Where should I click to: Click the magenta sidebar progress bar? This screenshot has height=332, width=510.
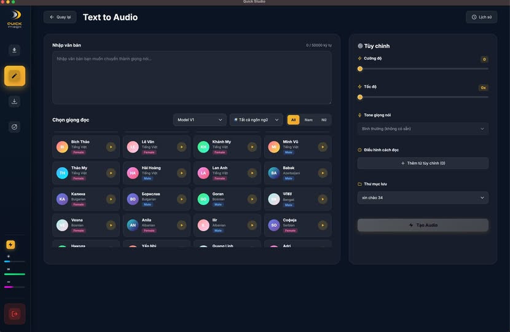tap(15, 287)
